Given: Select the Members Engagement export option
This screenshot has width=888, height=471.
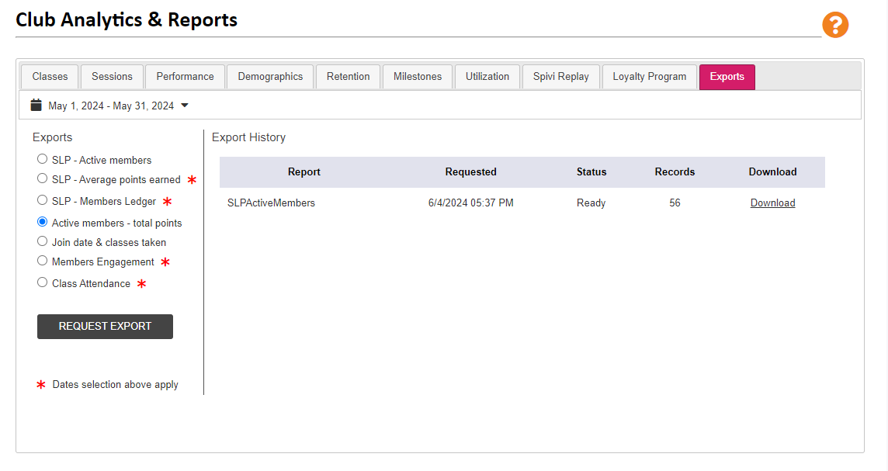Looking at the screenshot, I should pyautogui.click(x=42, y=261).
